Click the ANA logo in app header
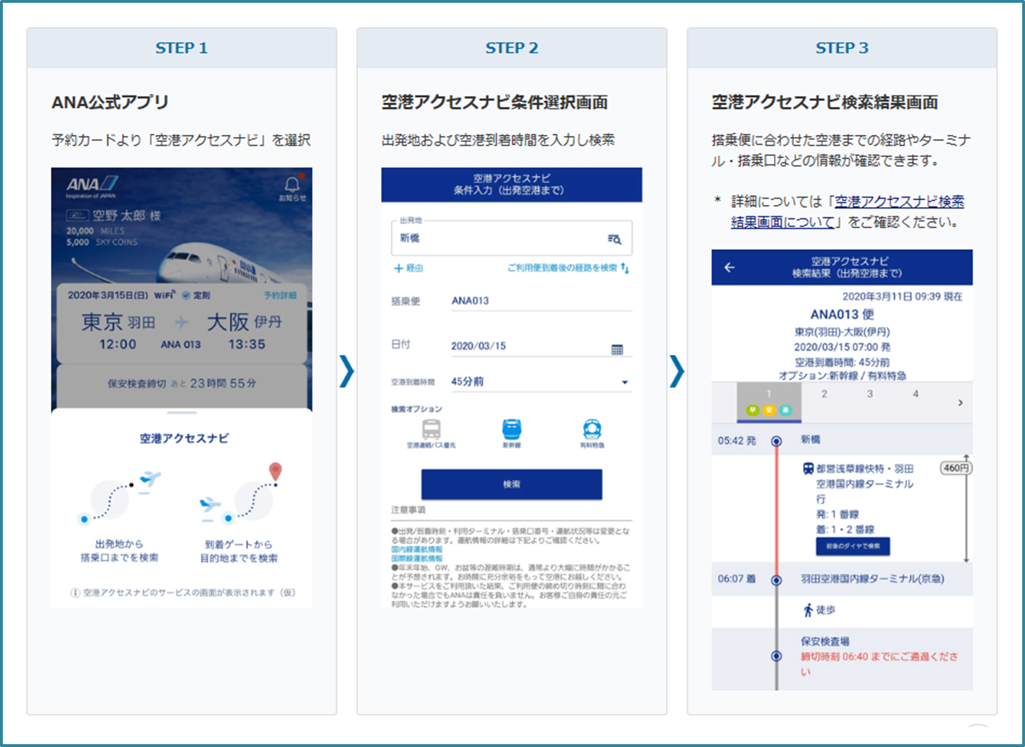 pyautogui.click(x=91, y=187)
